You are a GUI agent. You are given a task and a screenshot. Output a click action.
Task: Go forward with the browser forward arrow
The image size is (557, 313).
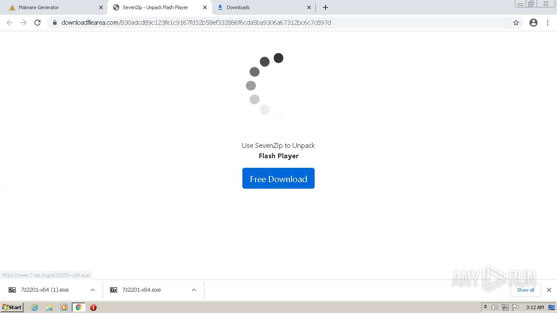coord(23,23)
